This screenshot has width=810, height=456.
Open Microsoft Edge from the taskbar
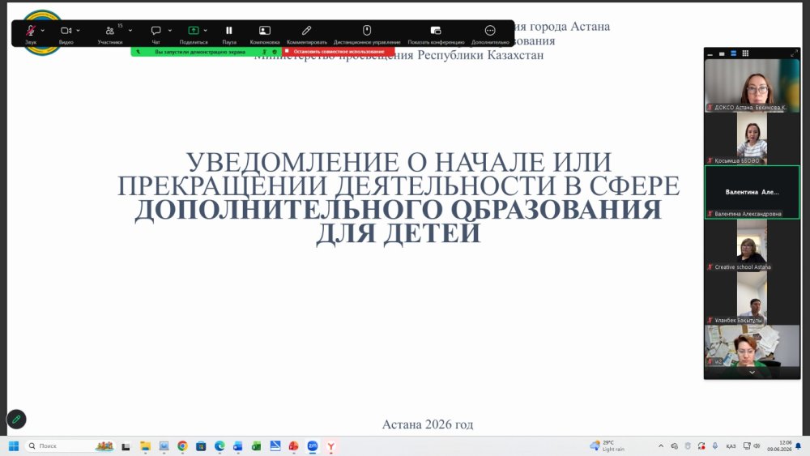[220, 446]
